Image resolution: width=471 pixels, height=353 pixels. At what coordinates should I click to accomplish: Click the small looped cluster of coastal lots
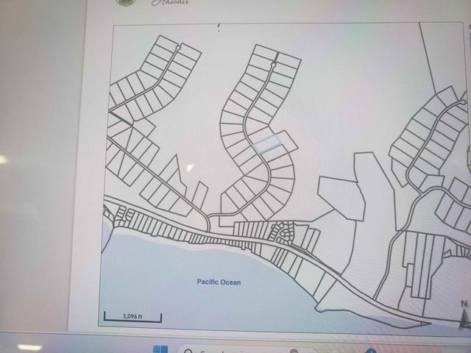click(282, 234)
